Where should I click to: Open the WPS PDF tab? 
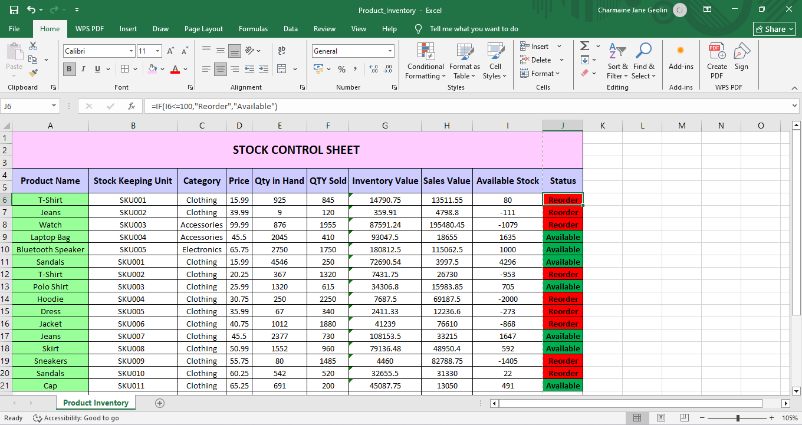90,29
